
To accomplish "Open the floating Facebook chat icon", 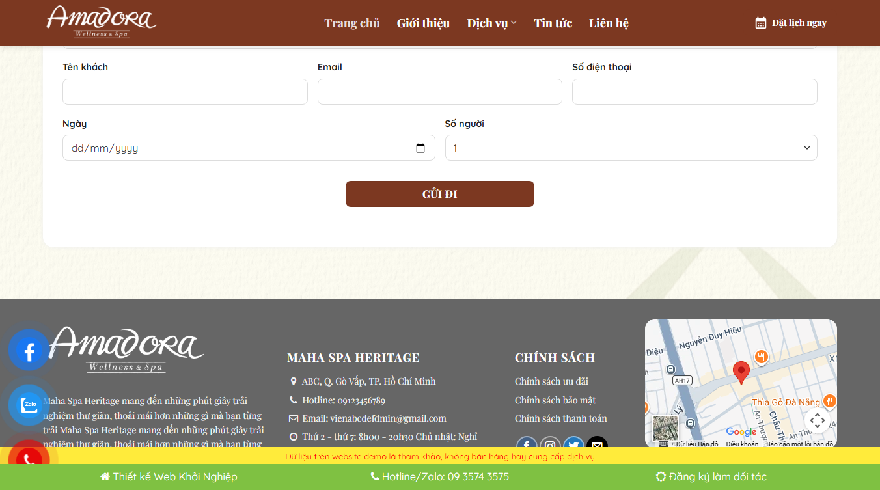I will [x=29, y=351].
